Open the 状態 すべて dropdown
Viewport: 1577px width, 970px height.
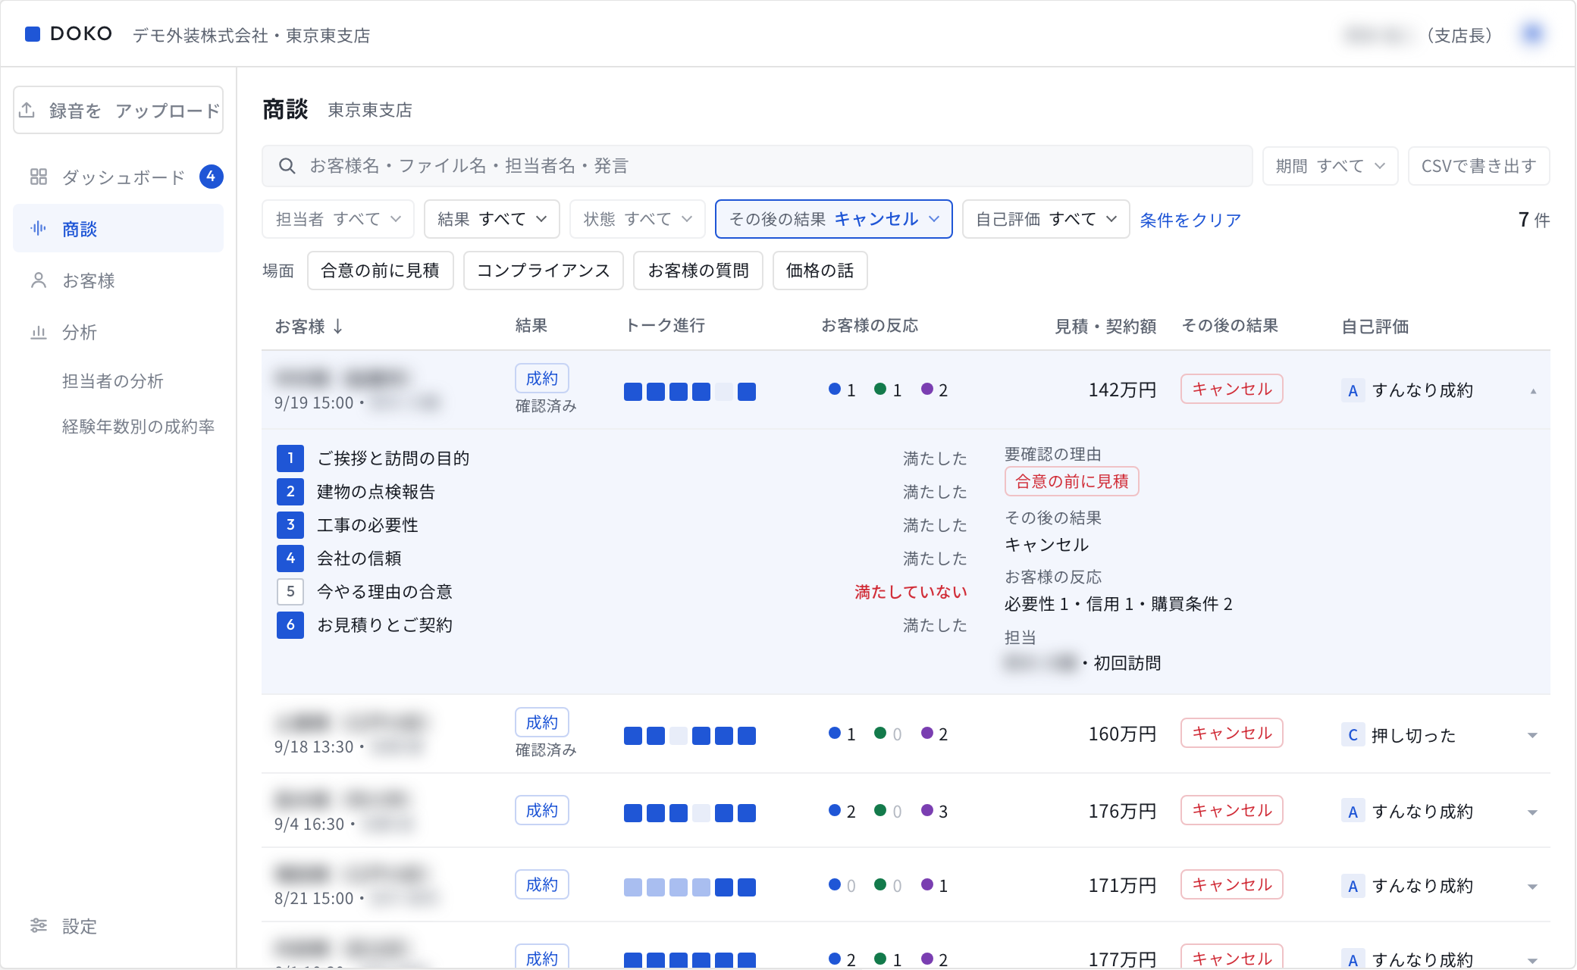click(638, 219)
